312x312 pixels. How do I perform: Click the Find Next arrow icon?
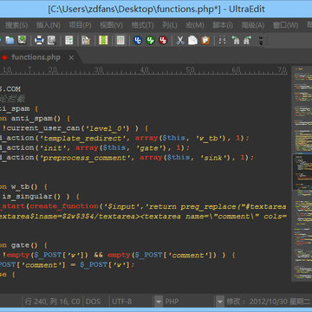pos(248,40)
